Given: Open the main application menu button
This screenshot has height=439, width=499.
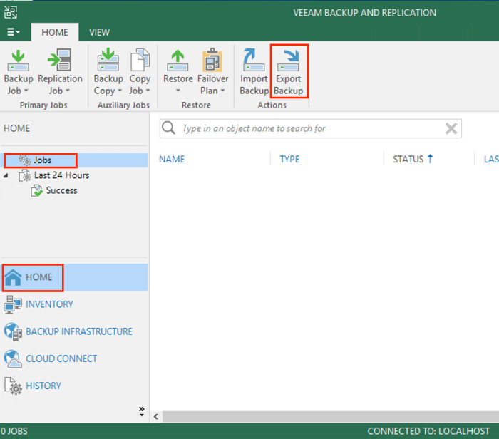Looking at the screenshot, I should [x=14, y=32].
